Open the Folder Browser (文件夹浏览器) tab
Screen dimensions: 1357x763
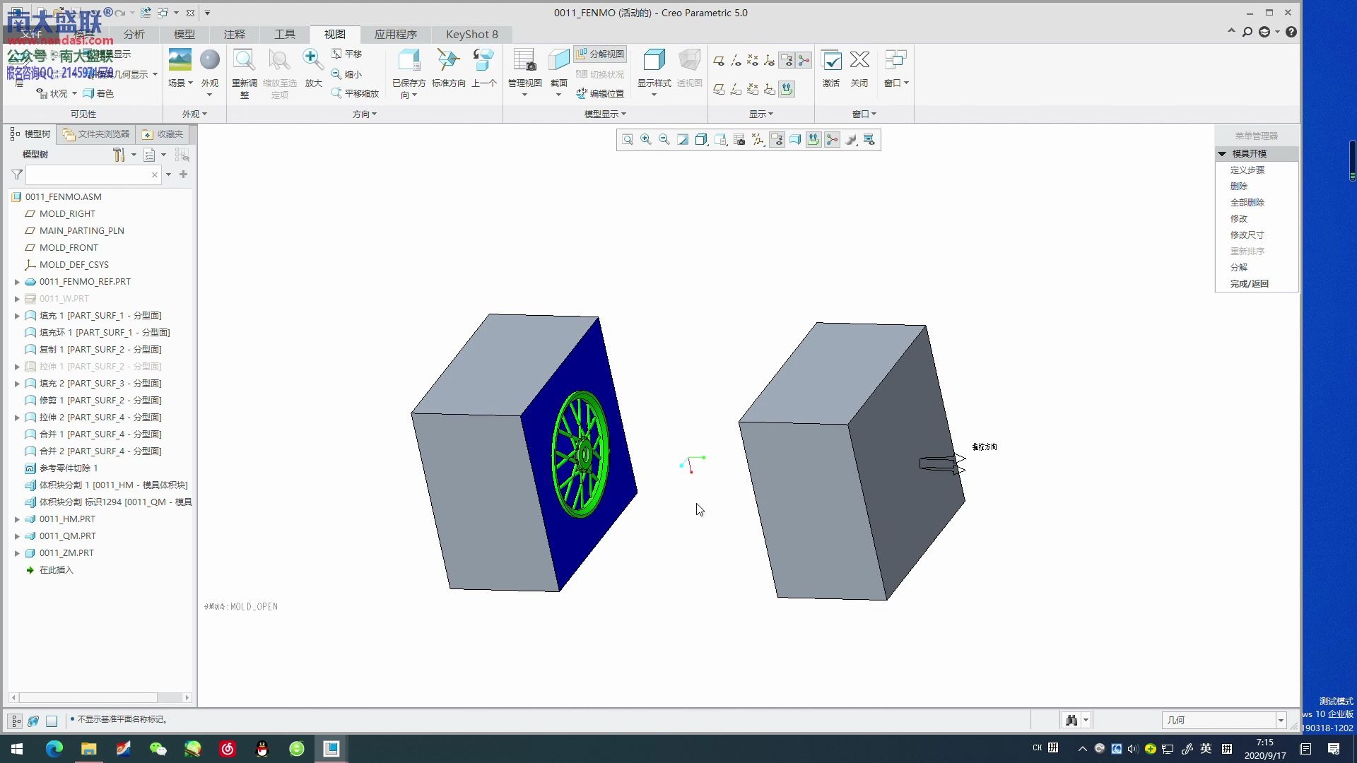pos(96,134)
